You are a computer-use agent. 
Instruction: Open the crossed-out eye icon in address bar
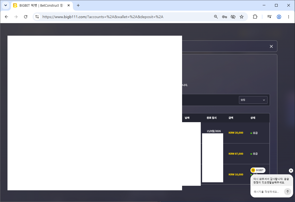pyautogui.click(x=233, y=17)
